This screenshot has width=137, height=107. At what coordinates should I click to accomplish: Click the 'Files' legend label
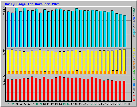134,21
